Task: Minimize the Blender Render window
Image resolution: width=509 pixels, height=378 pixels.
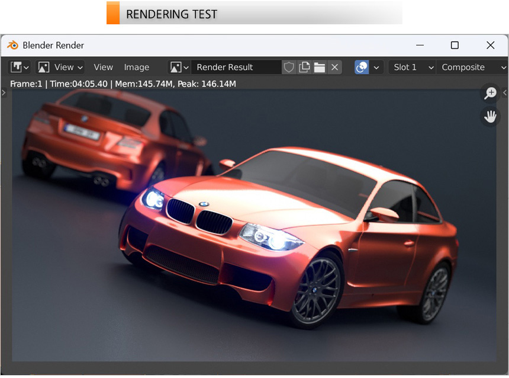Action: [420, 45]
